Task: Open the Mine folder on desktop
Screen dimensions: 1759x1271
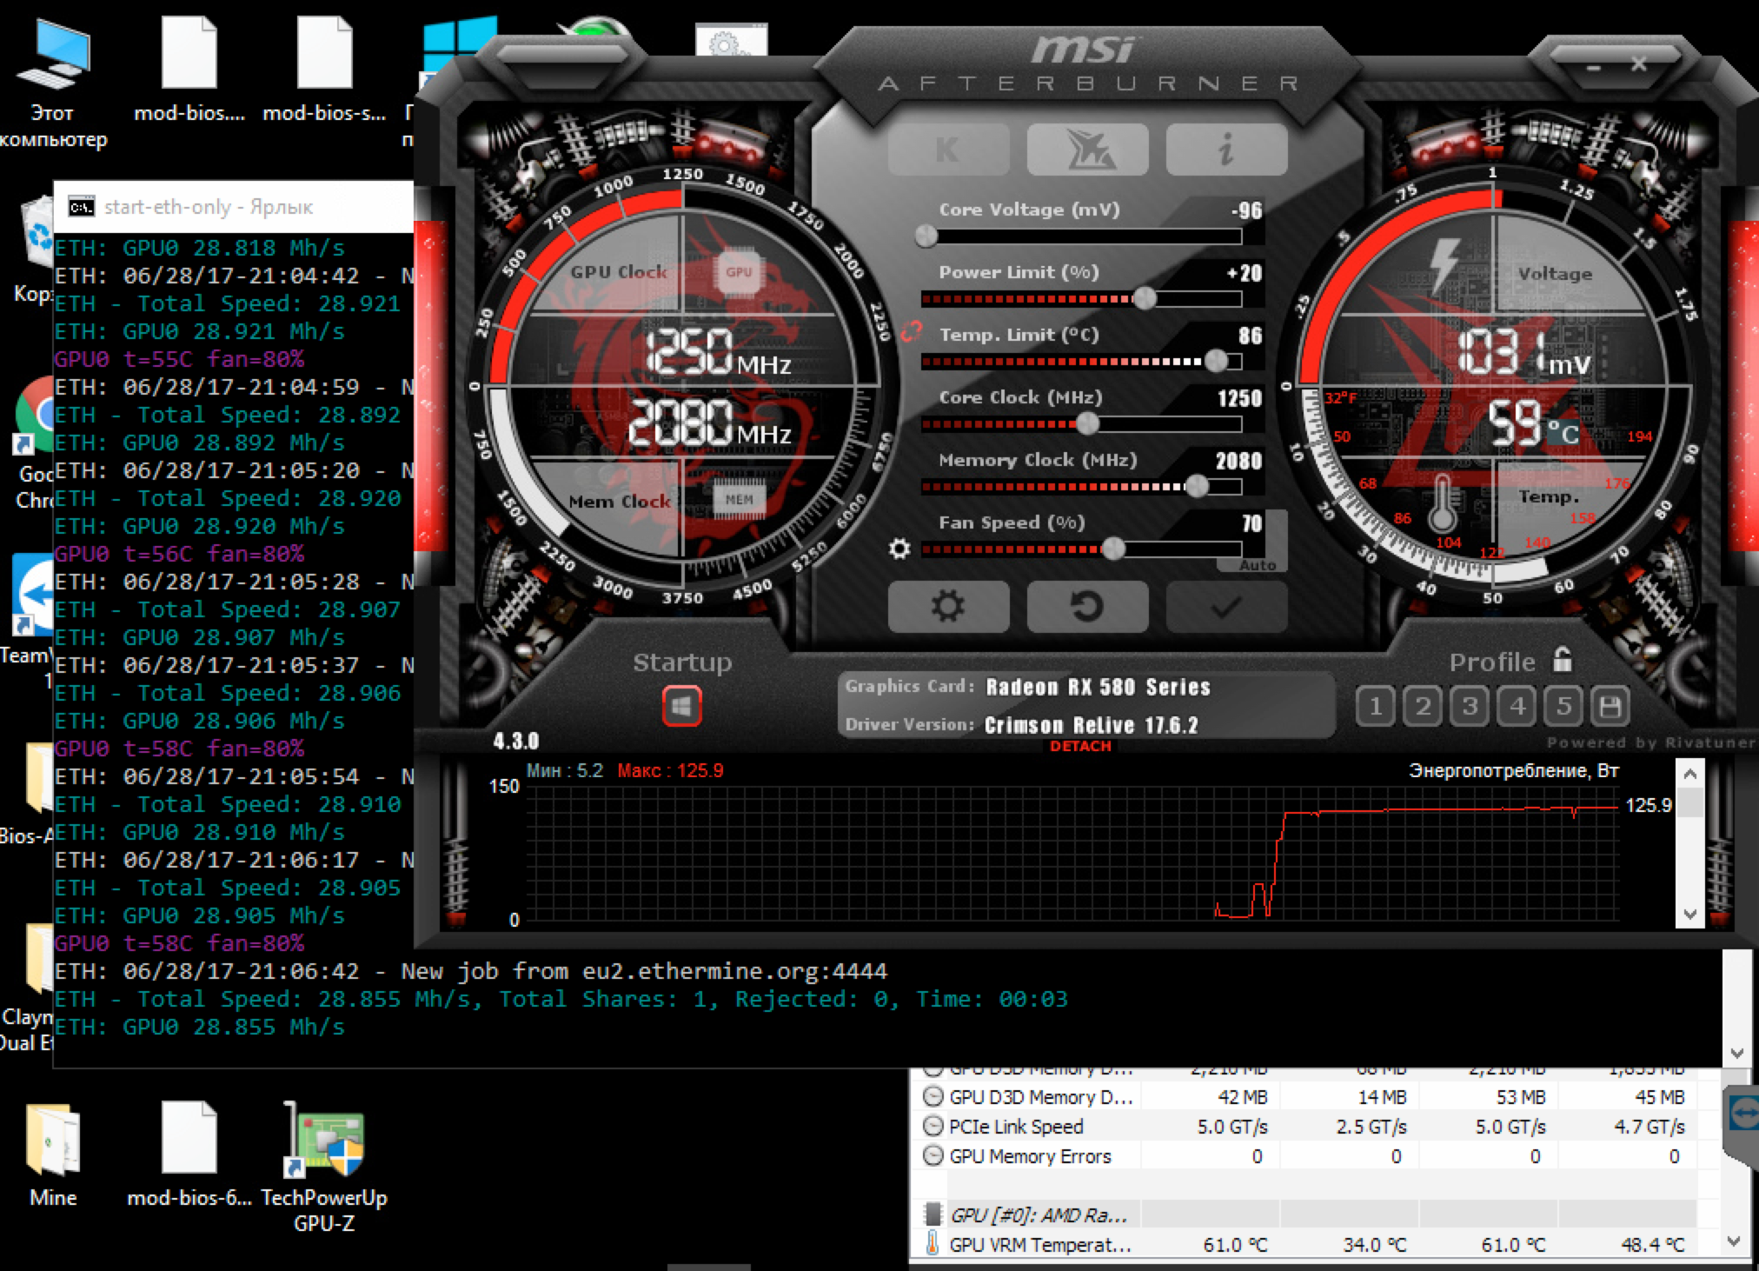Action: click(x=53, y=1156)
